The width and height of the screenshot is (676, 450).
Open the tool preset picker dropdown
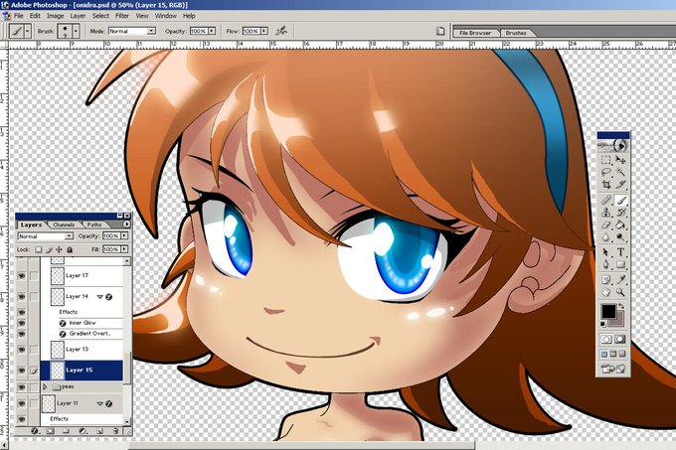[28, 31]
